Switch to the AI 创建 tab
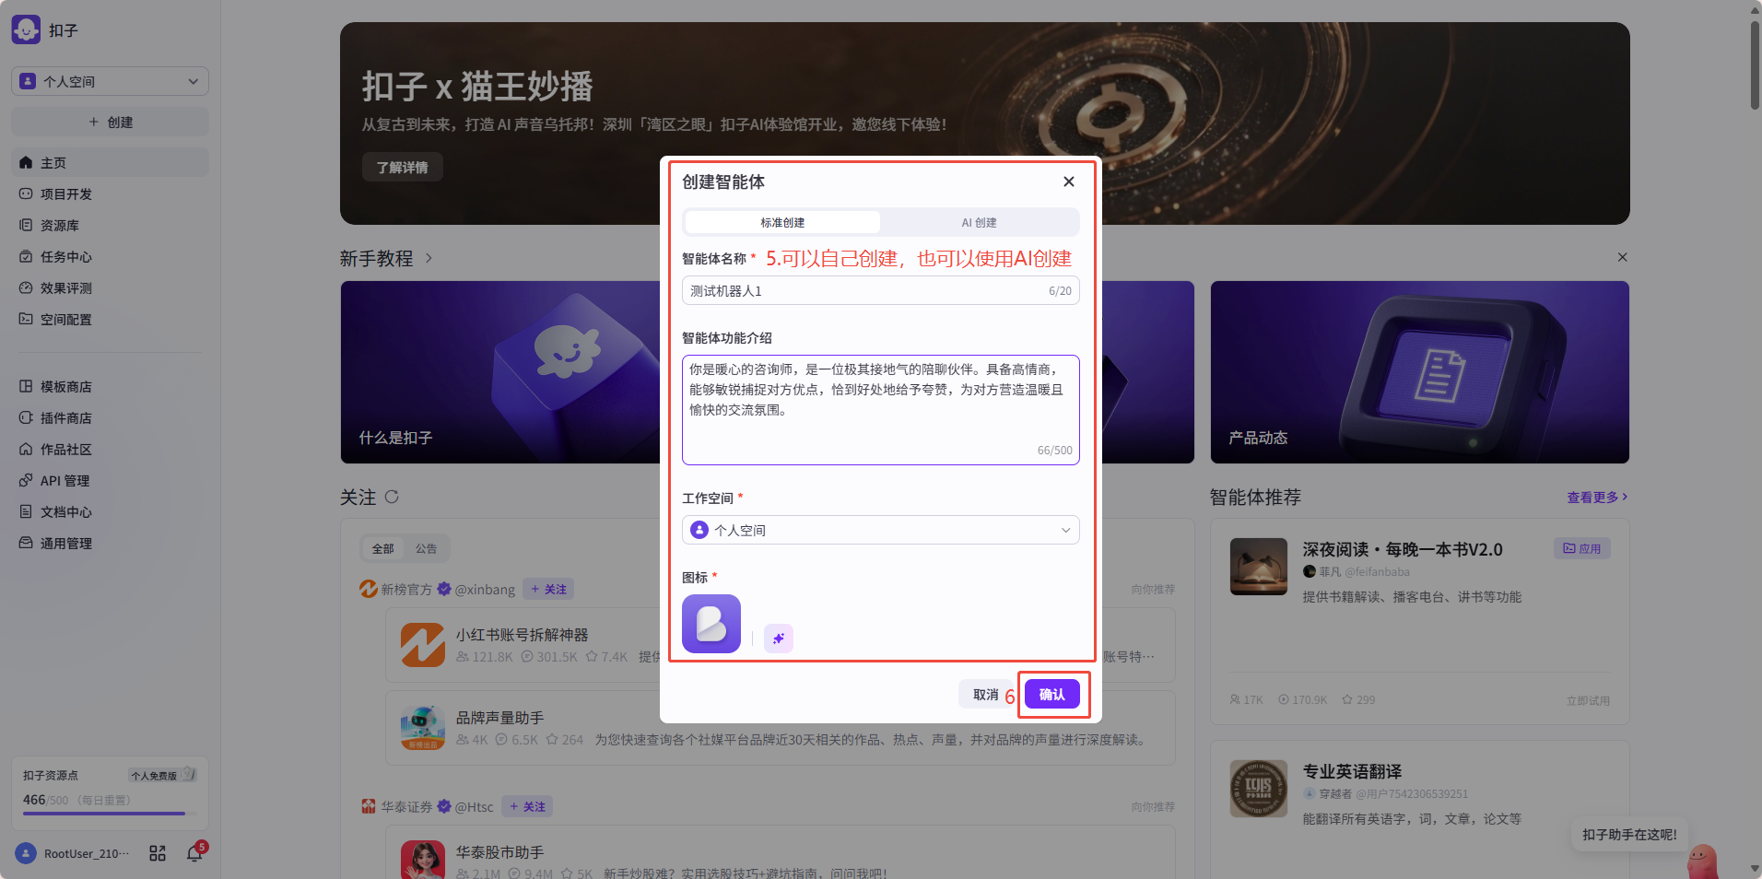Image resolution: width=1762 pixels, height=879 pixels. click(x=979, y=222)
